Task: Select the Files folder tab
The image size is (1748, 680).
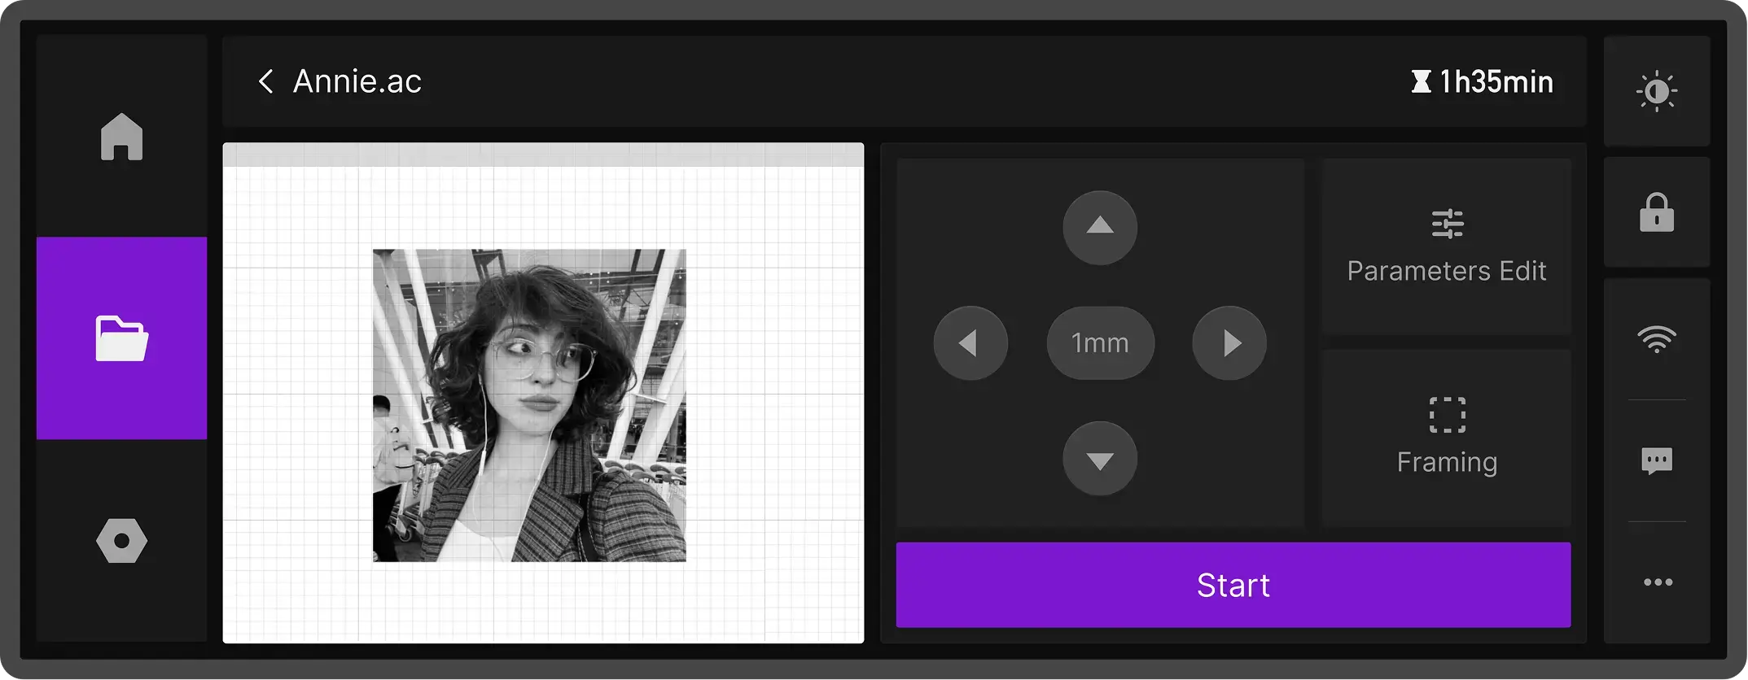Action: [121, 338]
